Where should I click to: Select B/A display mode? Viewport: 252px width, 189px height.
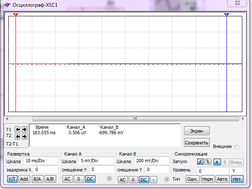[37, 179]
